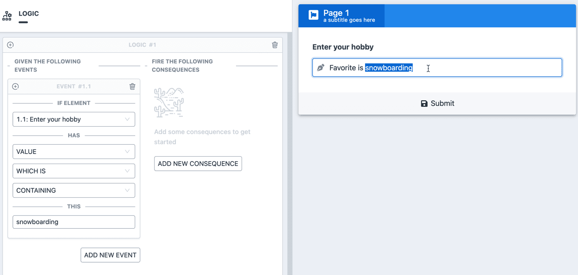Submit the form preview
The width and height of the screenshot is (578, 275).
pyautogui.click(x=437, y=104)
